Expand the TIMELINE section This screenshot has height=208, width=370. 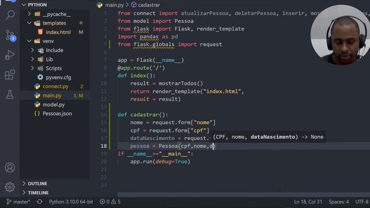pos(24,192)
